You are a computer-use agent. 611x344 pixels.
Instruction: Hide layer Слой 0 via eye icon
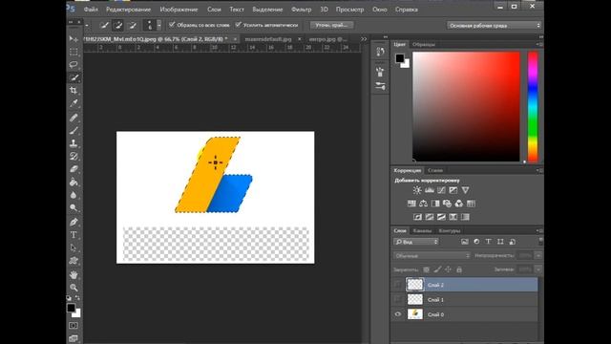pos(398,314)
